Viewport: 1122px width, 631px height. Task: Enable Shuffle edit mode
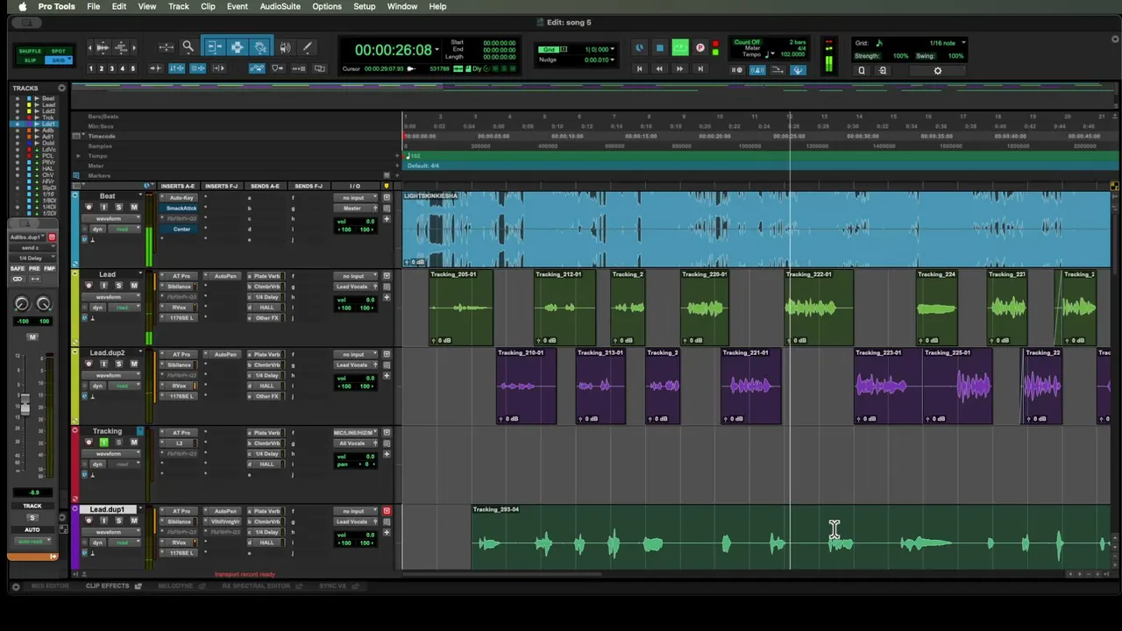(x=31, y=51)
